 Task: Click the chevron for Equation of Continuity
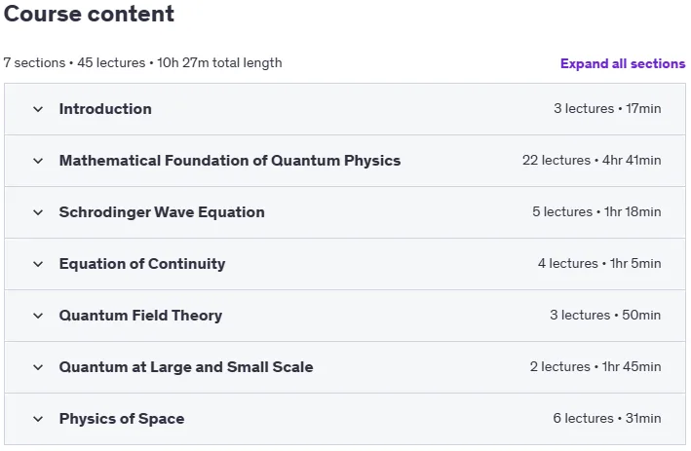coord(38,264)
